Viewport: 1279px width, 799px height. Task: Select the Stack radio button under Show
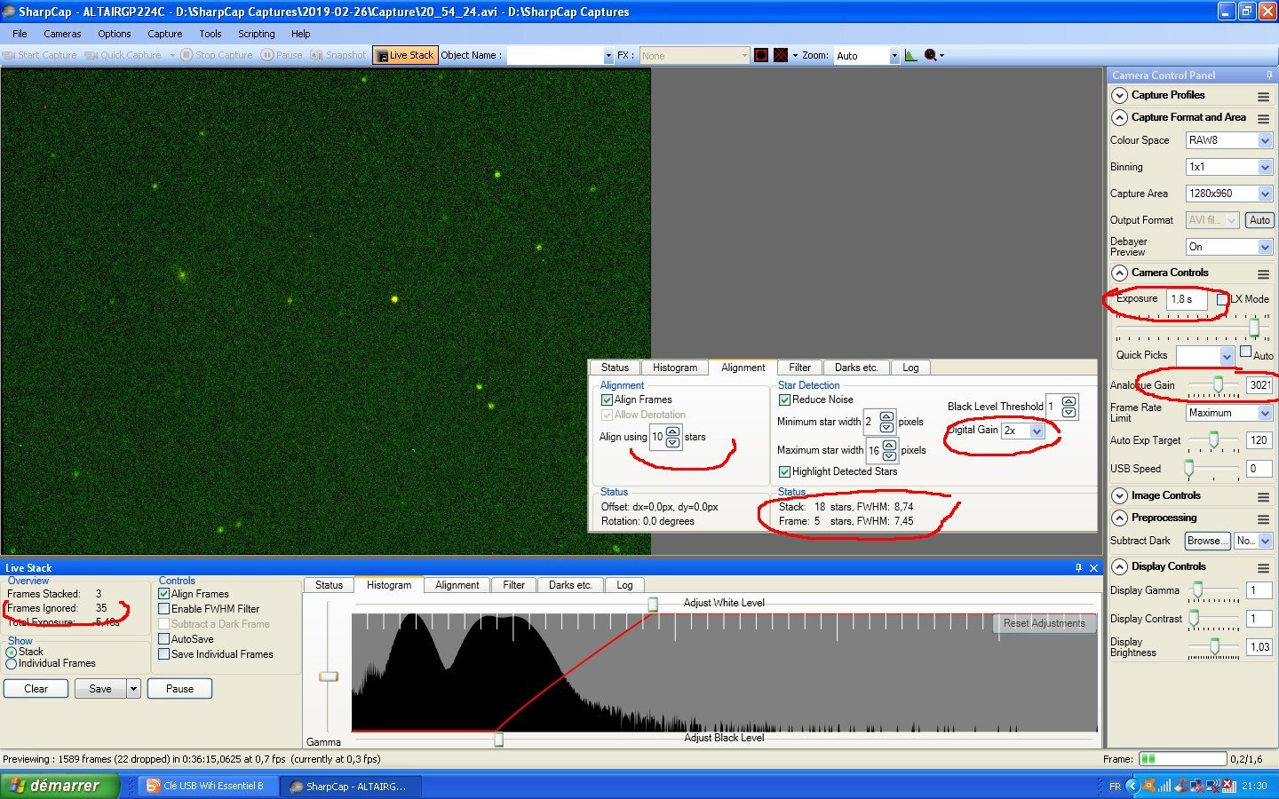tap(12, 653)
